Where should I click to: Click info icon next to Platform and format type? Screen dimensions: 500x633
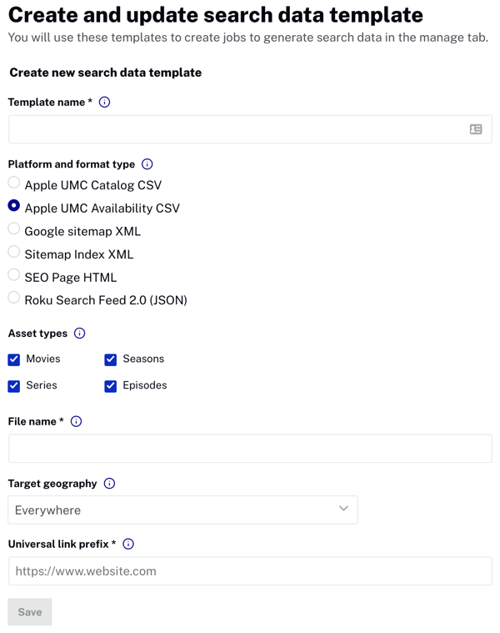point(147,164)
